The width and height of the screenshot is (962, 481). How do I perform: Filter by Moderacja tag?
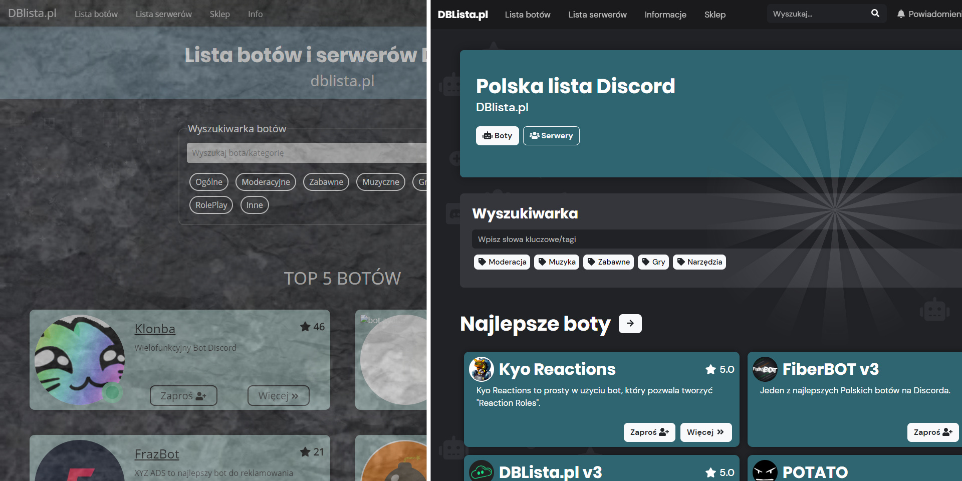click(502, 262)
